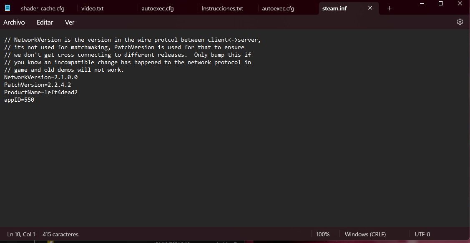Change the Windows (CRLF) line ending
Image resolution: width=470 pixels, height=243 pixels.
[365, 234]
